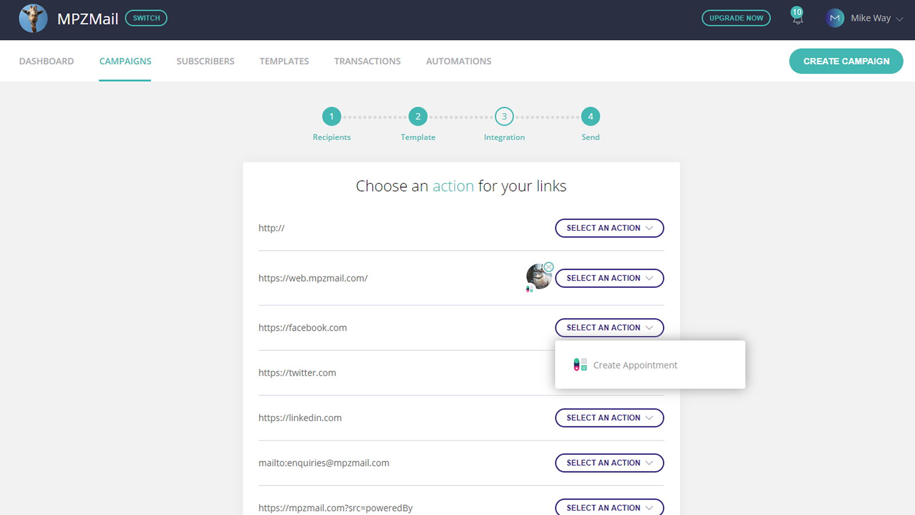Open action dropdown for https://facebook.com
Viewport: 915px width, 515px height.
609,327
